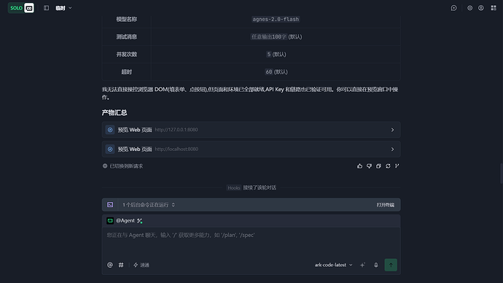
Task: Open the 127.0.0.1:8080 Web preview item
Action: (251, 130)
